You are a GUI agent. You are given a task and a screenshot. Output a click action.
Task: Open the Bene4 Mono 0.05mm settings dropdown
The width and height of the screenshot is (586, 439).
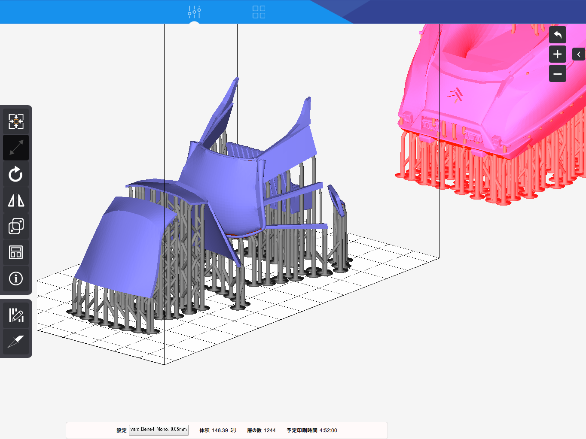click(159, 430)
